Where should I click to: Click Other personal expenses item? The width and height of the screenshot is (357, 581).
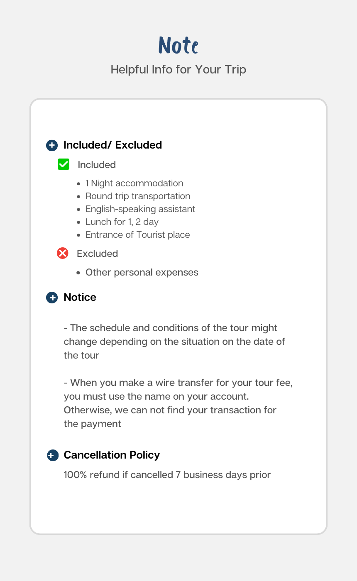(142, 272)
